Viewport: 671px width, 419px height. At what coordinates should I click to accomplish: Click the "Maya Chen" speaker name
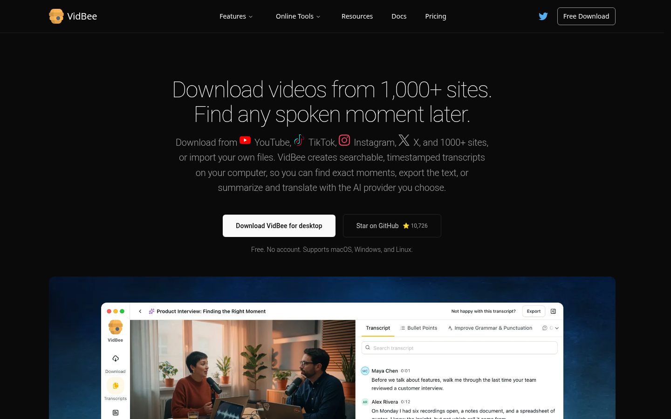tap(384, 371)
